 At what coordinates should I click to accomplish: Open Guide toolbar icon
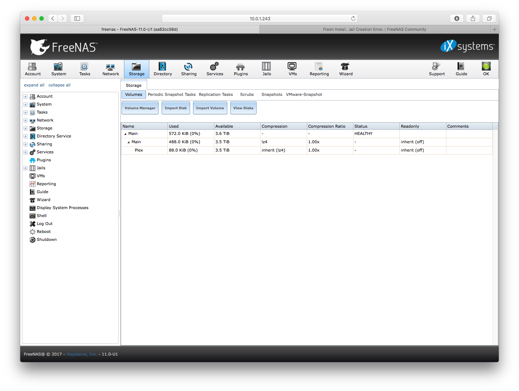click(461, 69)
